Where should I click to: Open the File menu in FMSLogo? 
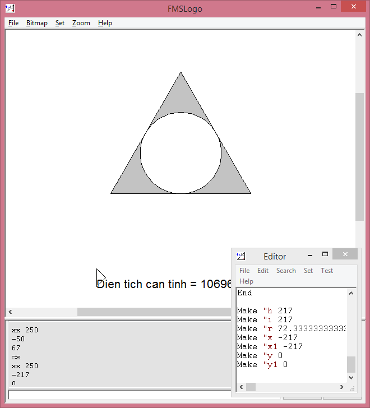pyautogui.click(x=13, y=23)
